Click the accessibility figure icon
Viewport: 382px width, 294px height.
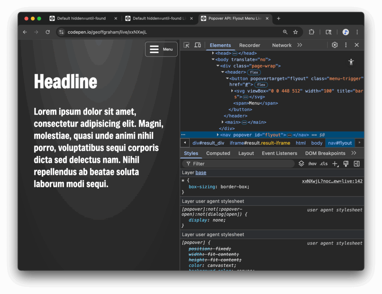click(x=351, y=62)
